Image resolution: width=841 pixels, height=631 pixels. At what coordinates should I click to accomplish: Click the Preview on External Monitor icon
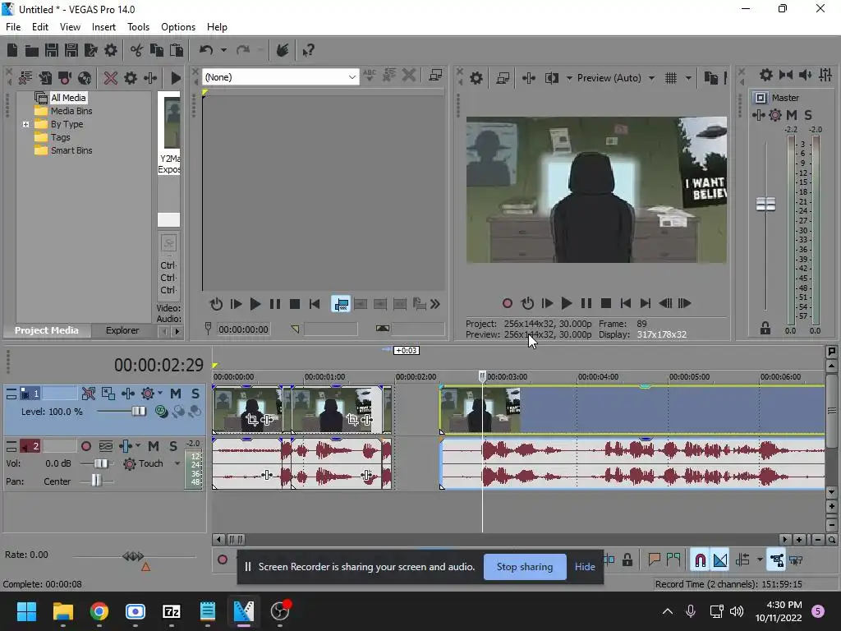pyautogui.click(x=503, y=78)
